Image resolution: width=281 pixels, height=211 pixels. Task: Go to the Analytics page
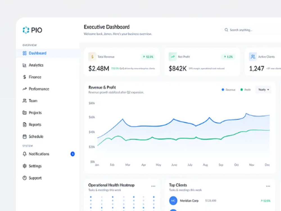pos(36,65)
